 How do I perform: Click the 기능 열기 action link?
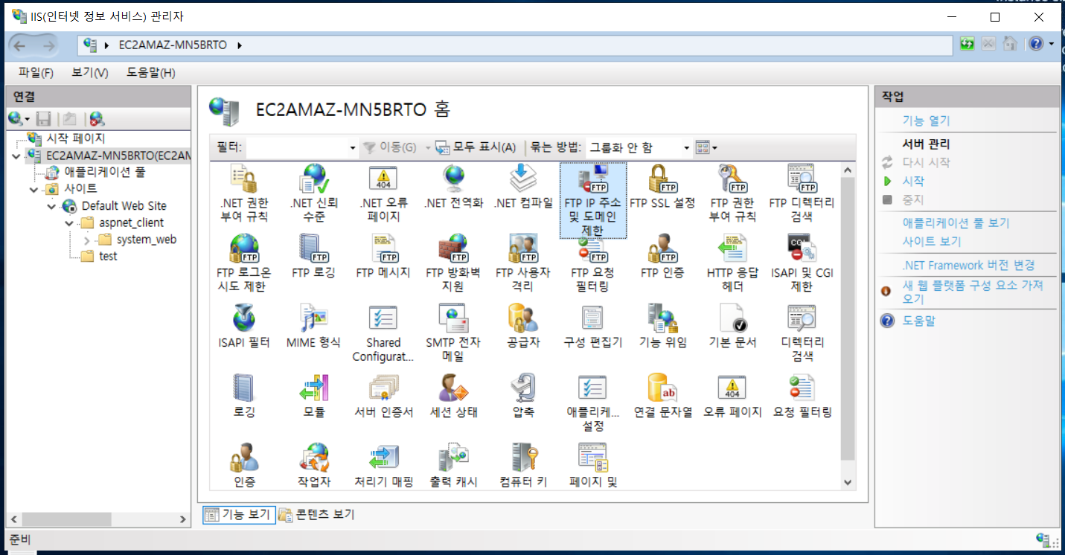tap(926, 121)
